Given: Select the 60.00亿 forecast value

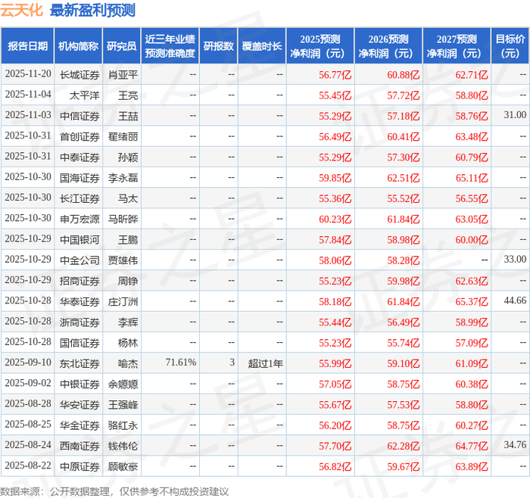Looking at the screenshot, I should (472, 240).
